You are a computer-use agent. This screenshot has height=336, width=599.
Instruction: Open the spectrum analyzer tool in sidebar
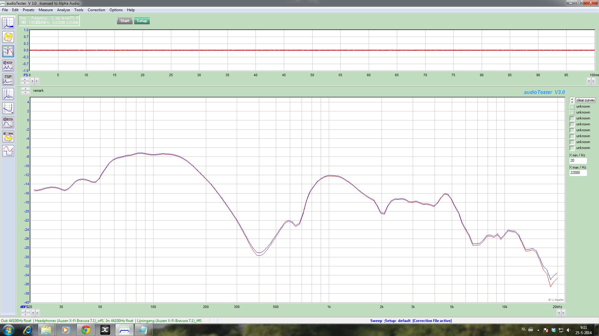8,23
